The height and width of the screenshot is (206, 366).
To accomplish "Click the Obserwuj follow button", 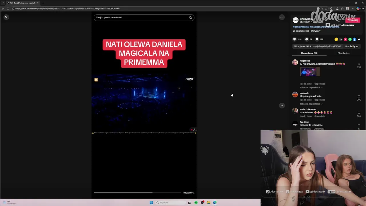I will [353, 20].
